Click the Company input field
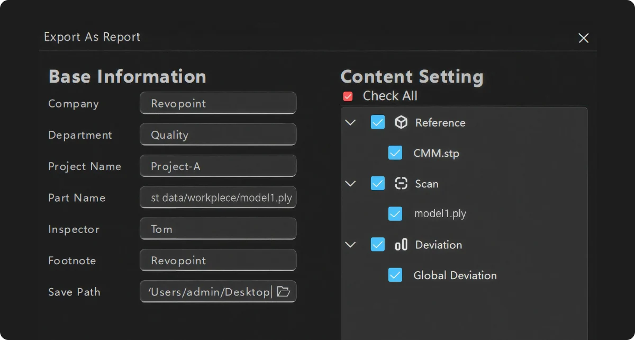The width and height of the screenshot is (635, 340). [218, 103]
